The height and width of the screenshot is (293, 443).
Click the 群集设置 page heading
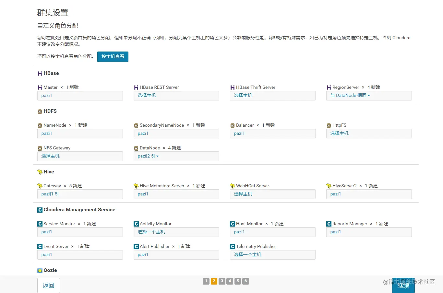tap(53, 13)
